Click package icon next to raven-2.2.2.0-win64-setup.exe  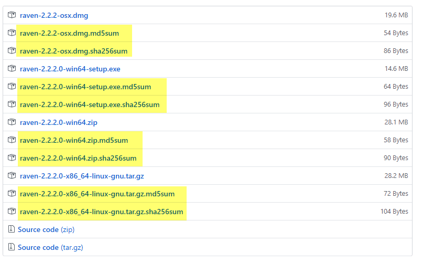[x=12, y=69]
